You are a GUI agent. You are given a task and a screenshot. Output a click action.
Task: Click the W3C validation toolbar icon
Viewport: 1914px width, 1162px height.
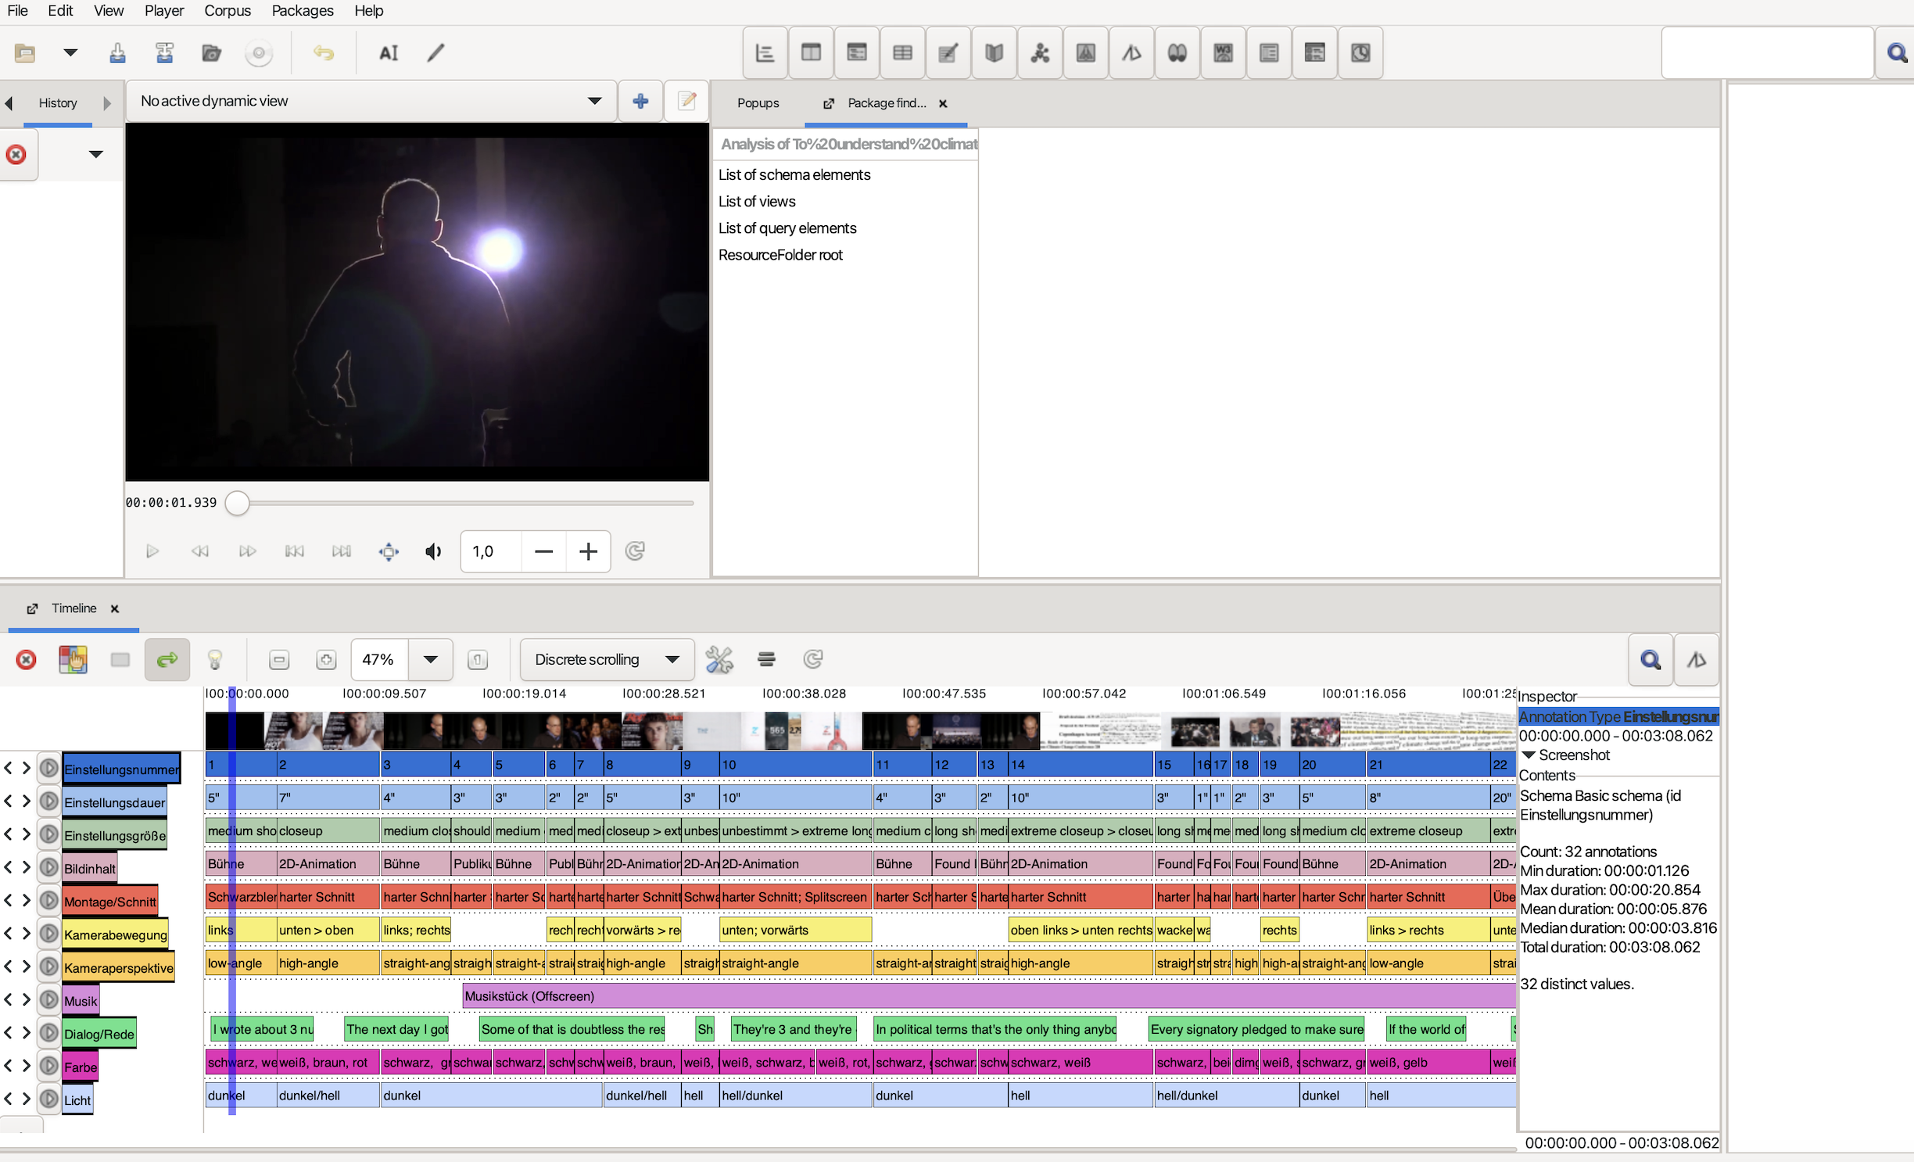[x=1222, y=53]
